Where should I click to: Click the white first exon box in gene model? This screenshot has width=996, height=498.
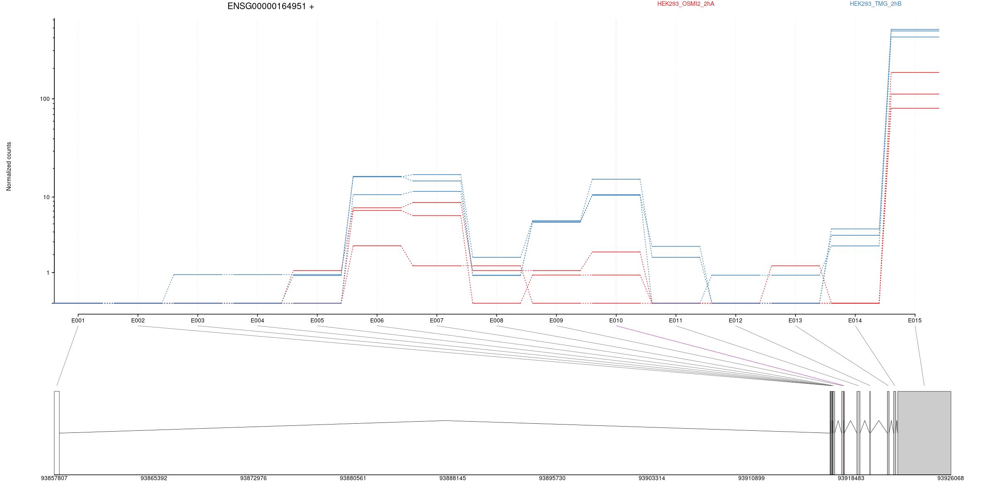point(57,433)
